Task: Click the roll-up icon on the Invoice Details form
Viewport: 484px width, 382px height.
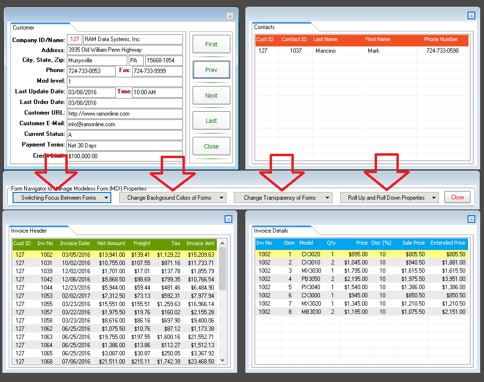Action: click(471, 219)
